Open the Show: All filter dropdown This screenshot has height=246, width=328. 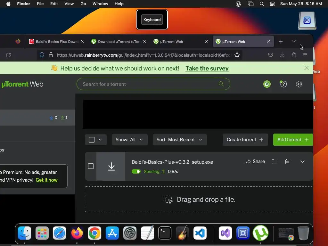(129, 140)
